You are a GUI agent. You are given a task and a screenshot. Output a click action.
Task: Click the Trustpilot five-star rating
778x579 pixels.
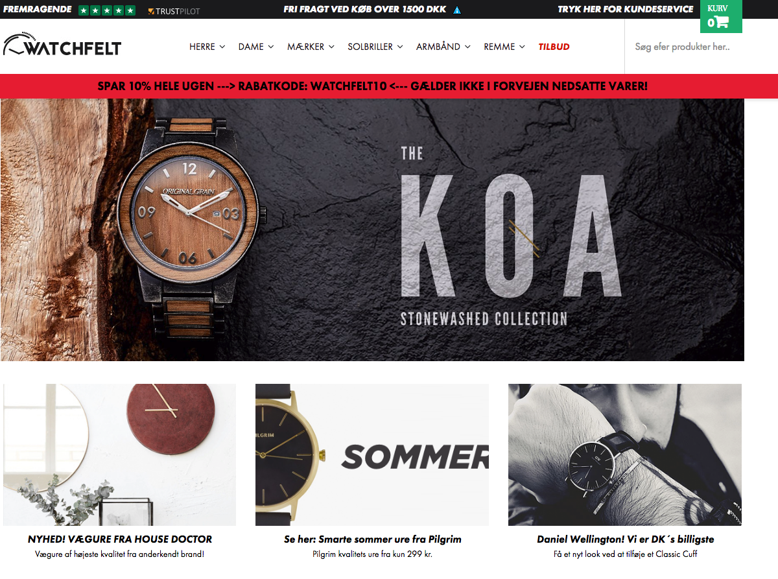click(107, 10)
